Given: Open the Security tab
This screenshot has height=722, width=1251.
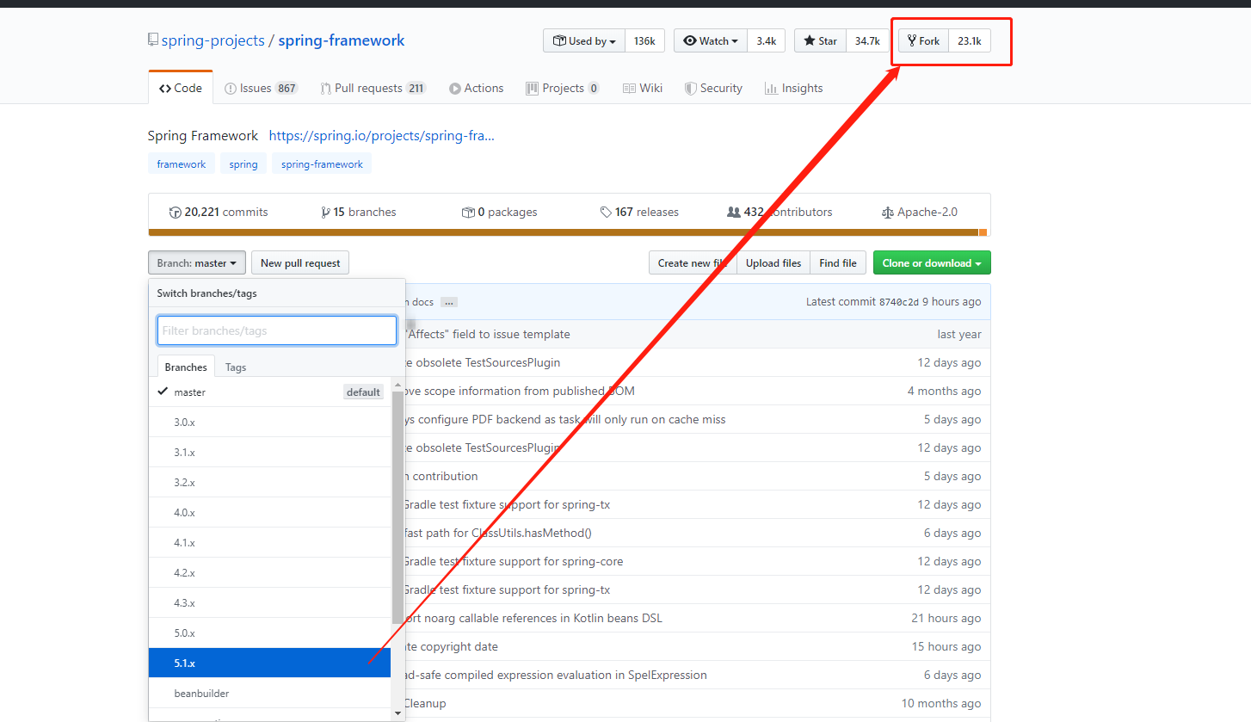Looking at the screenshot, I should click(x=713, y=88).
